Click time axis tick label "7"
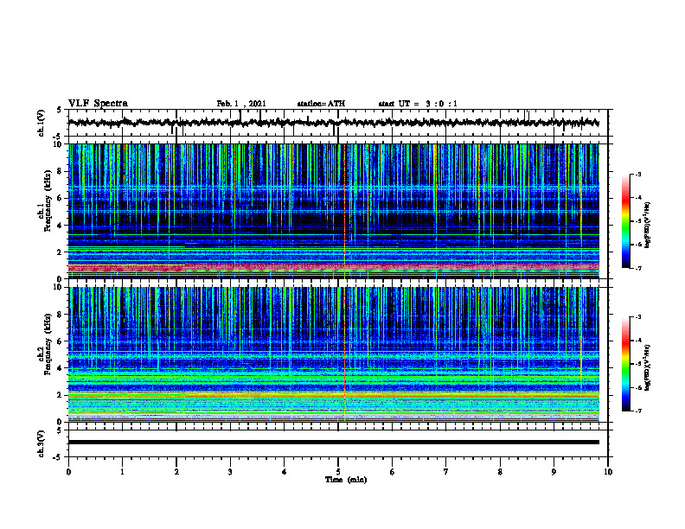Screen dimensions: 685x529 446,472
